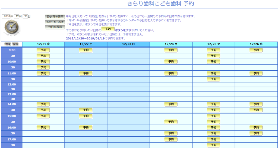
Task: Click the 設定日を表示 button
Action: tap(55, 17)
